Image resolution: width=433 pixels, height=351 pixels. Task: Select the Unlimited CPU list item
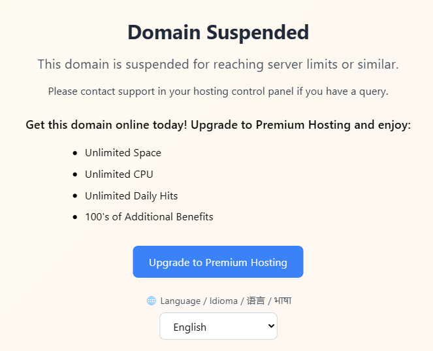pos(119,175)
